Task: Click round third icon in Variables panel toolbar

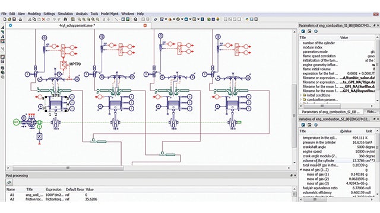Action: tap(315, 125)
